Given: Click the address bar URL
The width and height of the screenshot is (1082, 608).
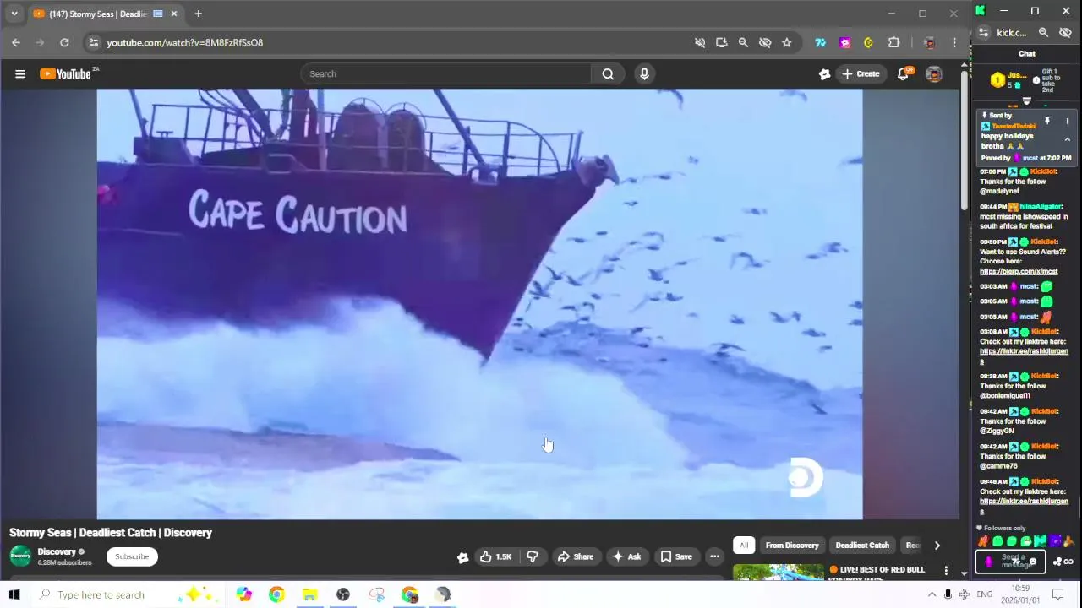Looking at the screenshot, I should click(x=184, y=42).
